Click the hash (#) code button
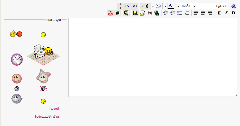This screenshot has width=240, height=126. pyautogui.click(x=118, y=13)
